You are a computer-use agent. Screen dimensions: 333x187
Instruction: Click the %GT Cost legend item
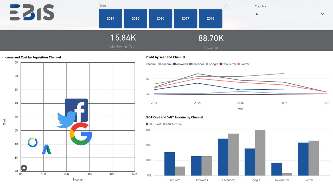tap(153, 124)
